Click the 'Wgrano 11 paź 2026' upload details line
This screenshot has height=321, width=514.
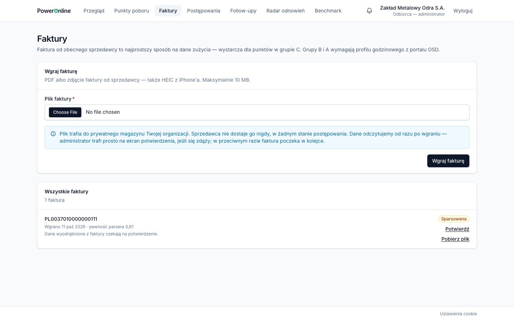[x=89, y=227]
